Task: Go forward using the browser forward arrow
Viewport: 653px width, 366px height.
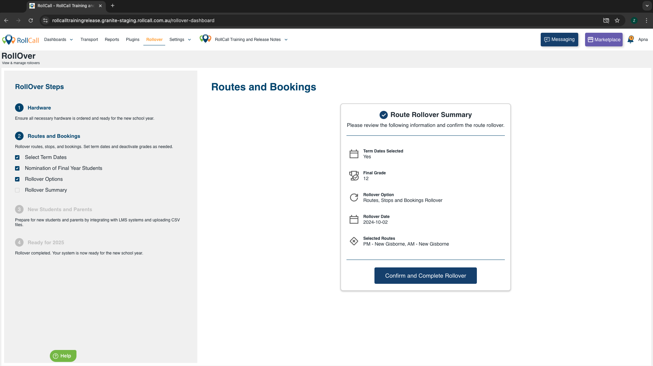Action: click(x=18, y=20)
